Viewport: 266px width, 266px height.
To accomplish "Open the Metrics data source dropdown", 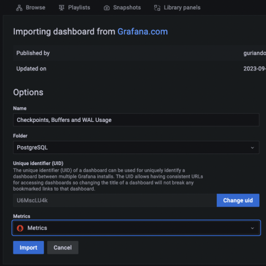I will point(136,228).
